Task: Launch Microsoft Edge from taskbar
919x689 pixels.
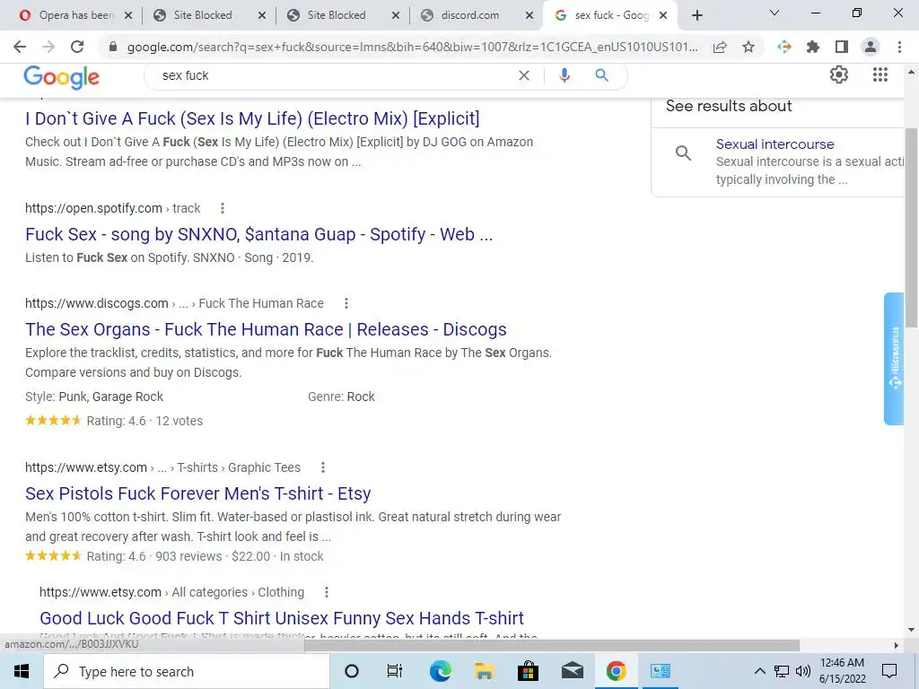Action: point(440,671)
